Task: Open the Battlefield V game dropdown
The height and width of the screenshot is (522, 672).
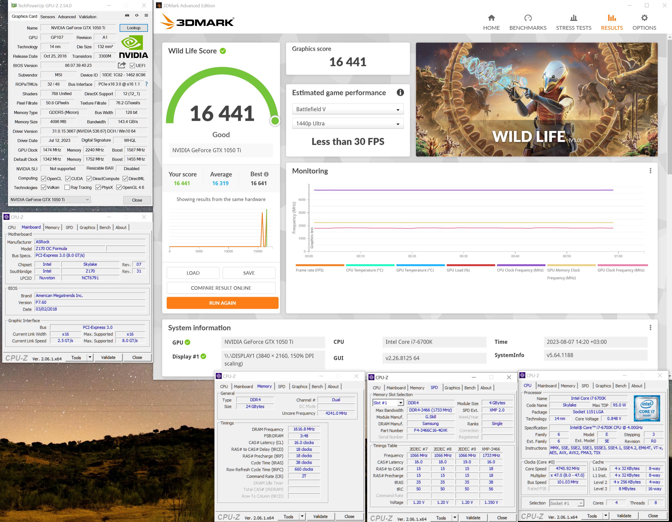Action: [348, 109]
